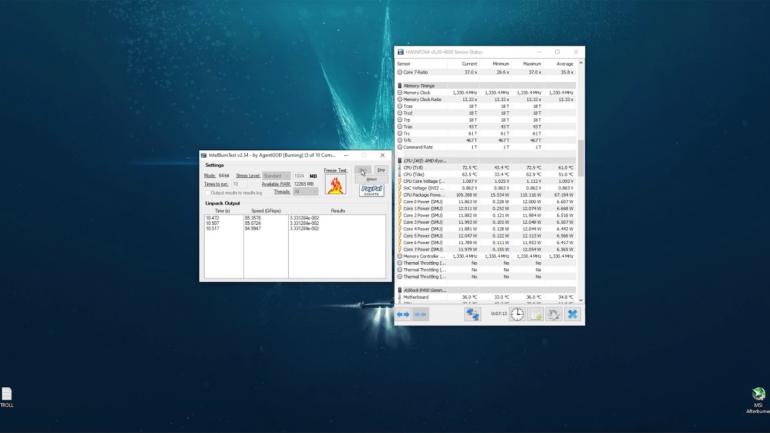Click the PayPal Donate image in IntelBurnTest
Image resolution: width=770 pixels, height=433 pixels.
(x=372, y=191)
